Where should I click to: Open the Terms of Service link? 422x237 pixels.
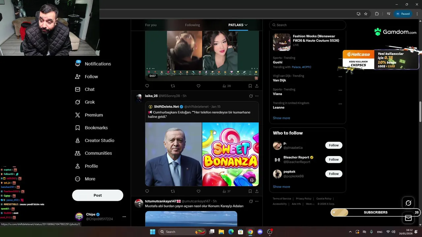(x=282, y=198)
